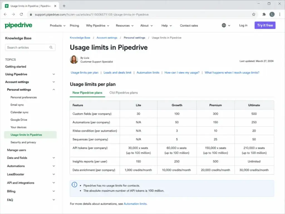The image size is (285, 214).
Task: Select the New Pipedrive plans tab
Action: click(87, 93)
